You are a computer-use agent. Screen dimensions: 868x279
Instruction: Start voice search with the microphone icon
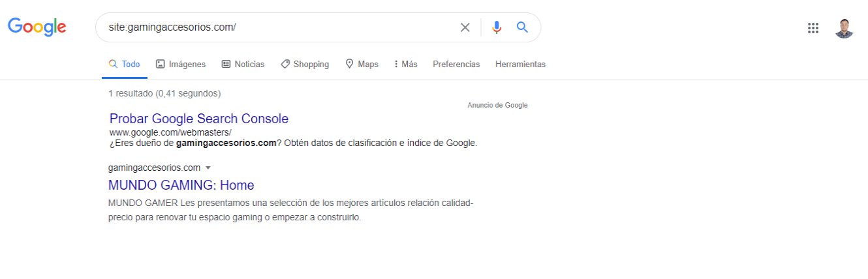click(497, 27)
